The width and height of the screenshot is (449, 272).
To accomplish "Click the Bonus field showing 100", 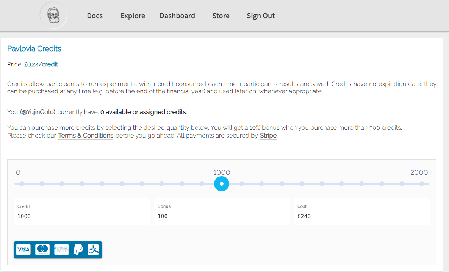I will tap(222, 216).
